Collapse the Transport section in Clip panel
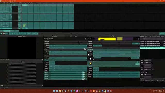165x93 pixels. coord(88,43)
